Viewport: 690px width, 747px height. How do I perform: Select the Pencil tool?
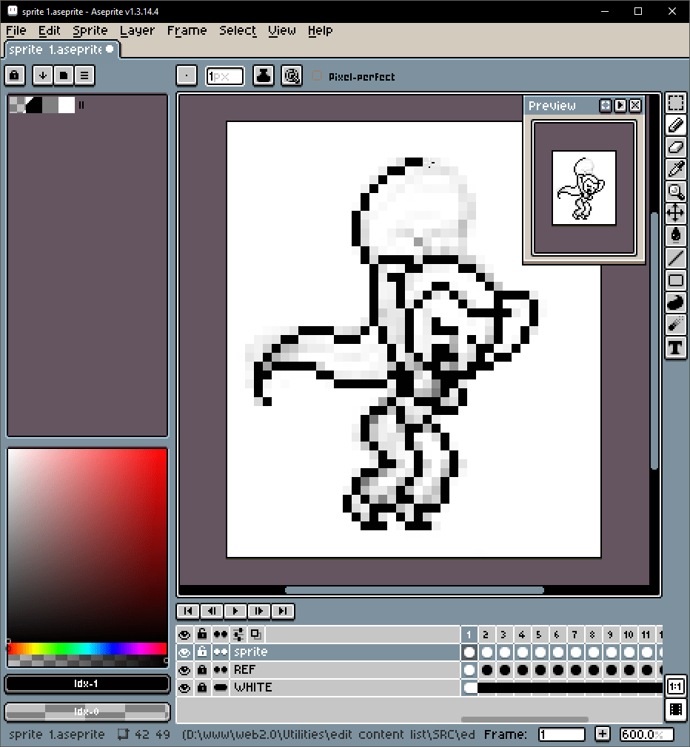675,125
